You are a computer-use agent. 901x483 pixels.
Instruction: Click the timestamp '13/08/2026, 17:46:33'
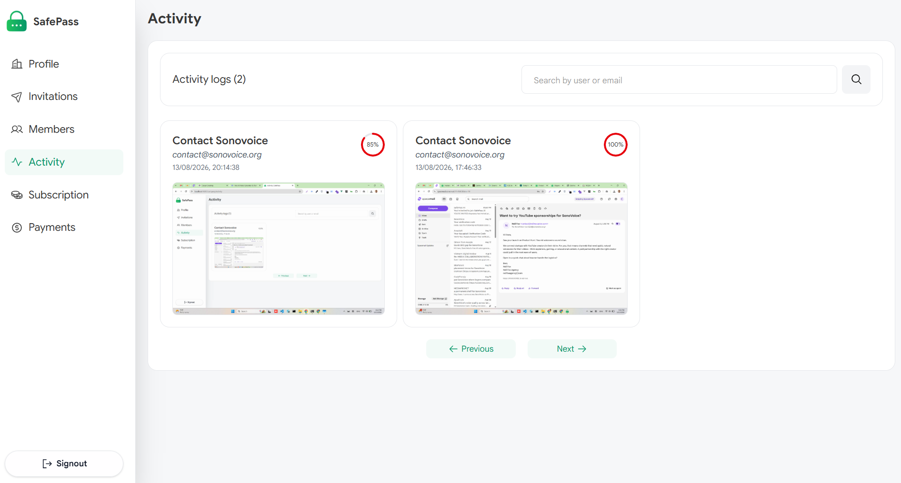click(449, 168)
